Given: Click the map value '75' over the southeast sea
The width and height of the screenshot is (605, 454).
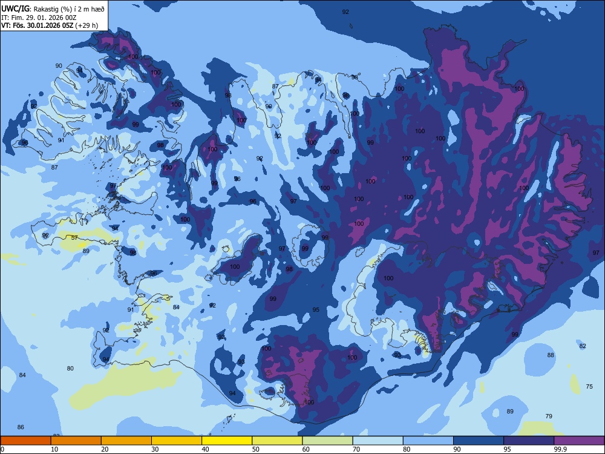Looking at the screenshot, I should (x=589, y=386).
